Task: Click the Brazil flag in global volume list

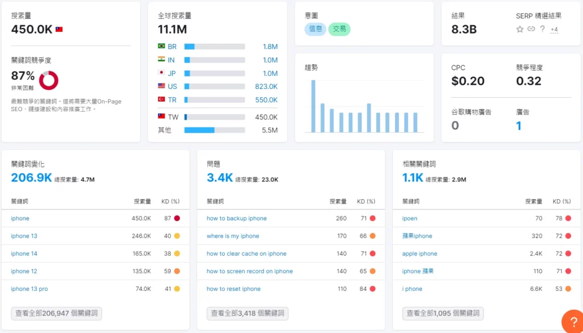Action: click(162, 46)
